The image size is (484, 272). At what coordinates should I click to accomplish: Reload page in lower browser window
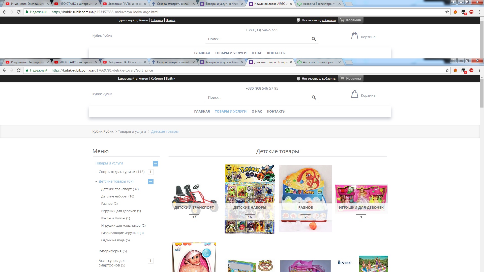tap(19, 70)
